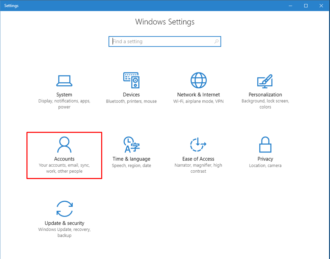Click the "Privacy" text label

pyautogui.click(x=265, y=159)
